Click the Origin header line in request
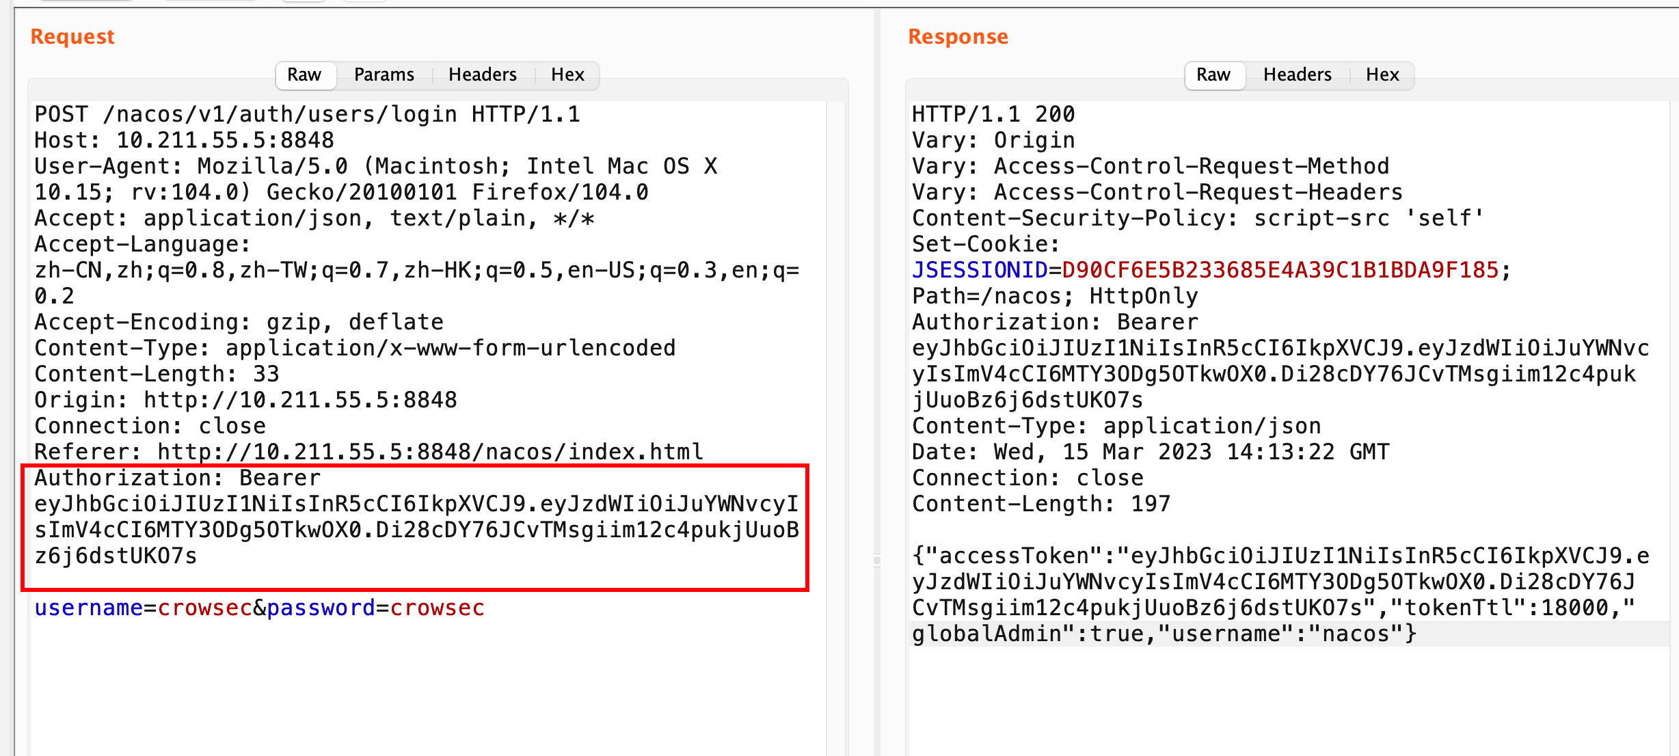 [245, 400]
